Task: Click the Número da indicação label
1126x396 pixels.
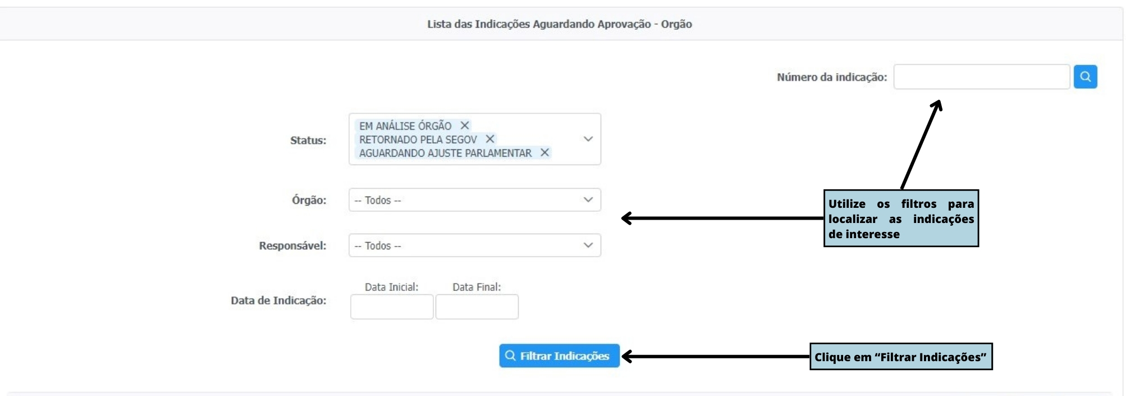Action: (831, 78)
